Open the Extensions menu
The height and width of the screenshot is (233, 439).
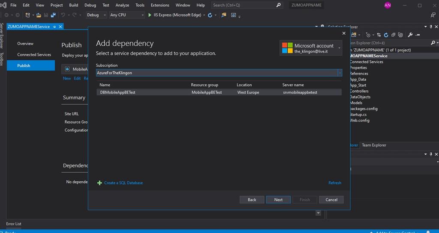(159, 5)
